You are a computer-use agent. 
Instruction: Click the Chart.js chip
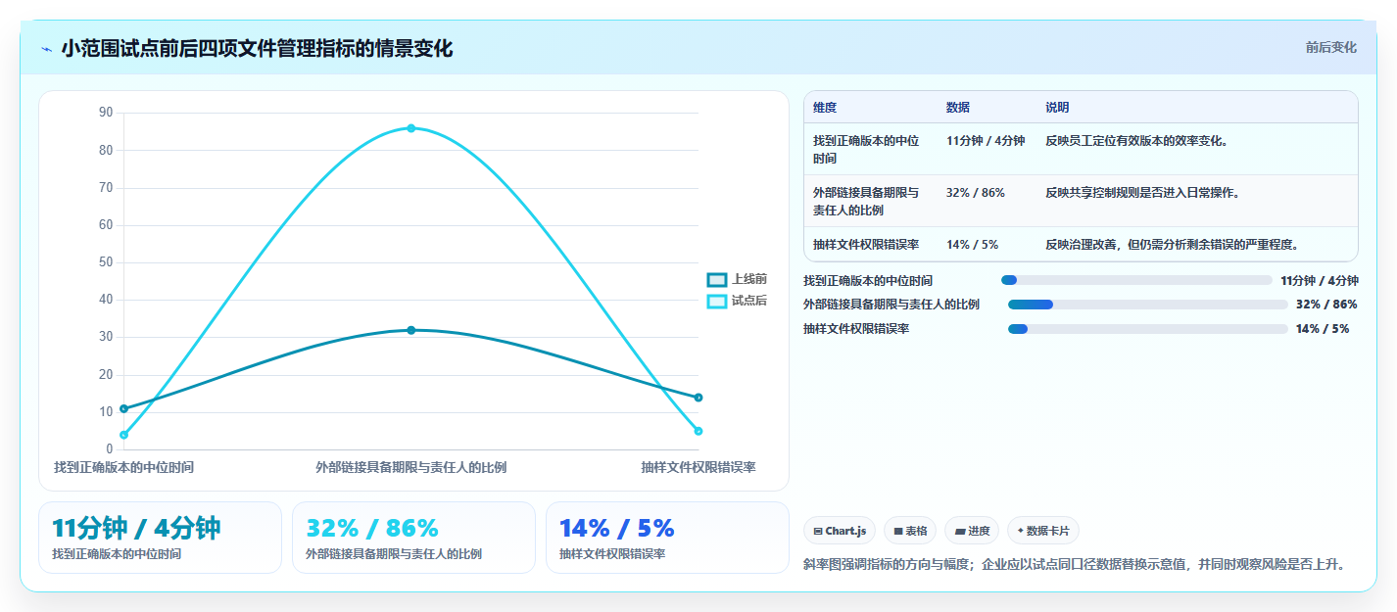pos(840,531)
